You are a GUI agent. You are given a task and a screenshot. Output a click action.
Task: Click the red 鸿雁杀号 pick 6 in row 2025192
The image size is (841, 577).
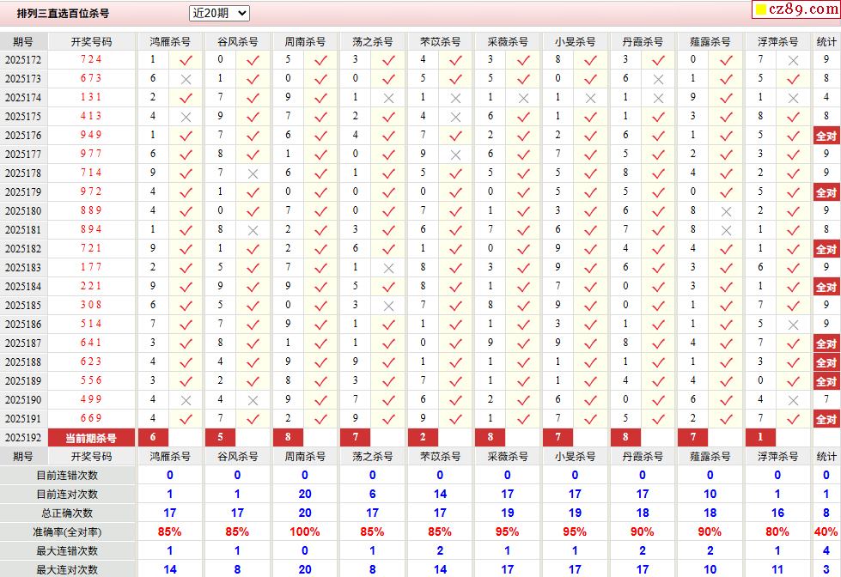tap(153, 438)
